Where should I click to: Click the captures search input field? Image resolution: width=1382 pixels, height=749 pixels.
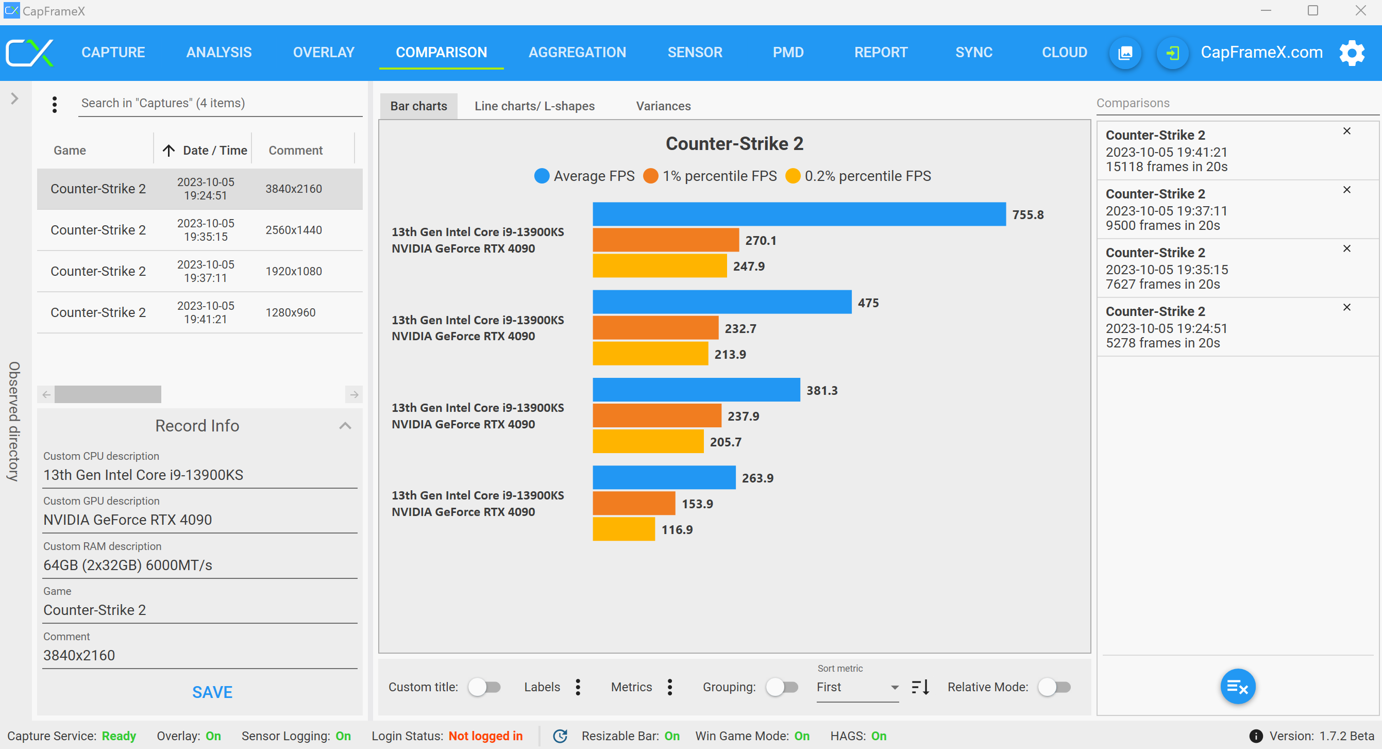pos(220,103)
